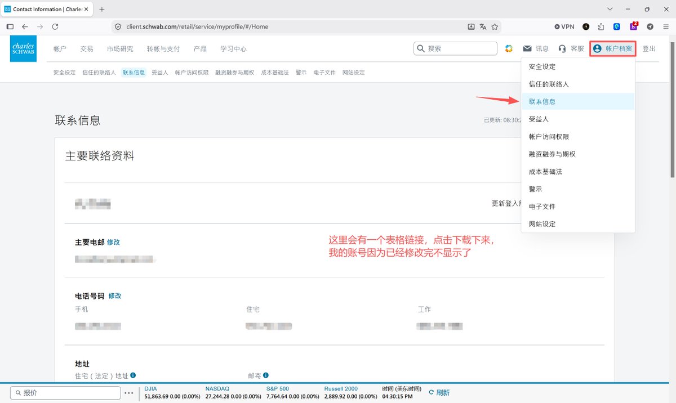
Task: Open the 市场研究 research menu
Action: [120, 49]
